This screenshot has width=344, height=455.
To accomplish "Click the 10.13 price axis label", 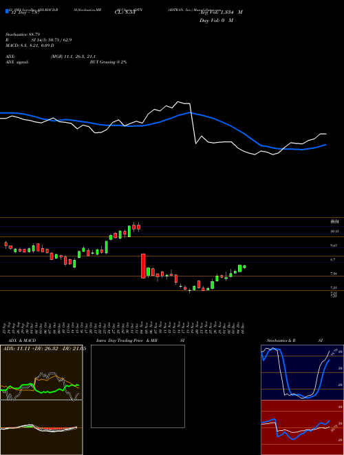I will point(334,231).
